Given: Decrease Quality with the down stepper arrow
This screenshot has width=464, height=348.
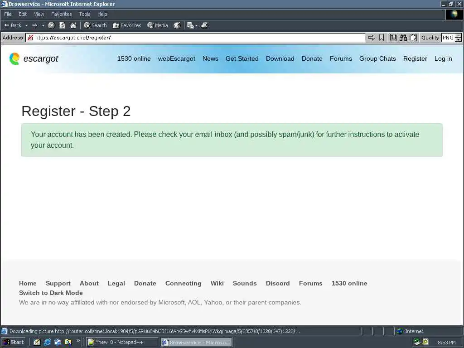Looking at the screenshot, I should click(458, 40).
